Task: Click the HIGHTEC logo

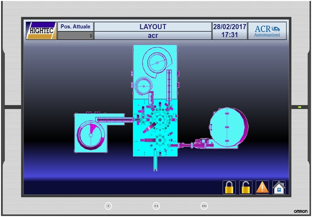Action: (41, 31)
